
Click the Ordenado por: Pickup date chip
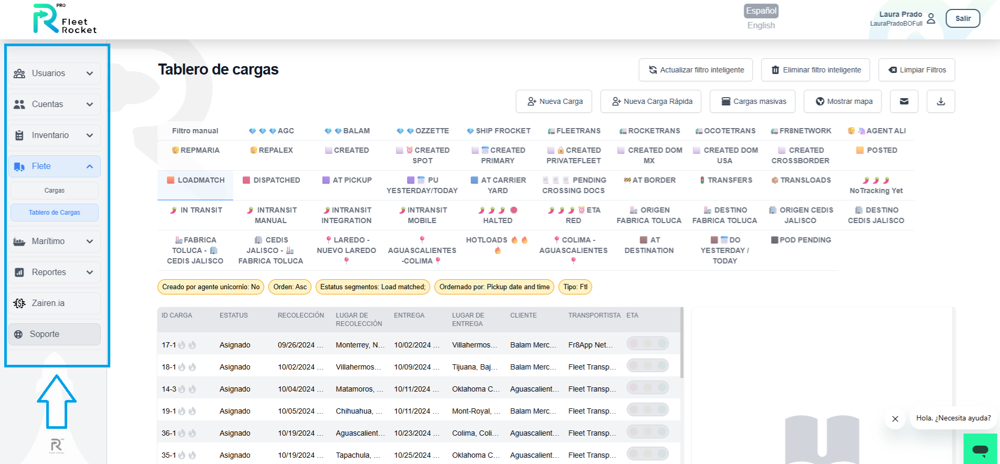pos(494,287)
